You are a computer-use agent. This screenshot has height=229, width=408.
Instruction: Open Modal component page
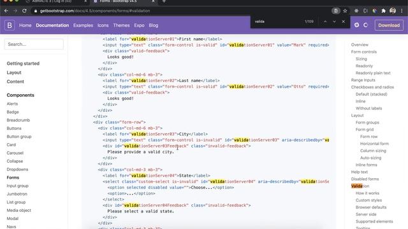[x=13, y=219]
